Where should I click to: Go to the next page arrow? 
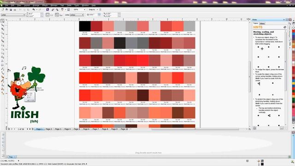(x=28, y=129)
